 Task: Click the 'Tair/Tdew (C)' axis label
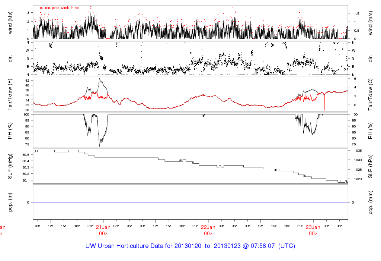[370, 94]
